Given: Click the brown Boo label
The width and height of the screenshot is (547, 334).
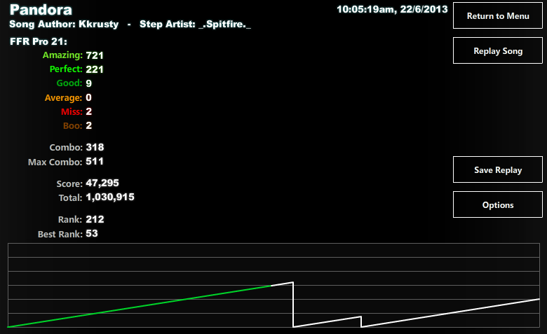Looking at the screenshot, I should click(72, 126).
